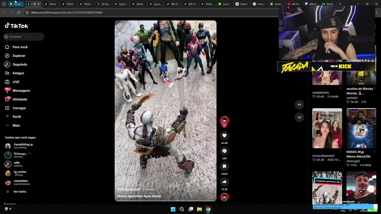The height and width of the screenshot is (214, 381).
Task: Save video with bookmark icon
Action: pos(224,166)
